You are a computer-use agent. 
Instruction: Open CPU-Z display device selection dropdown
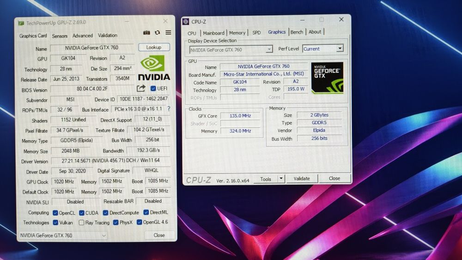(x=231, y=50)
